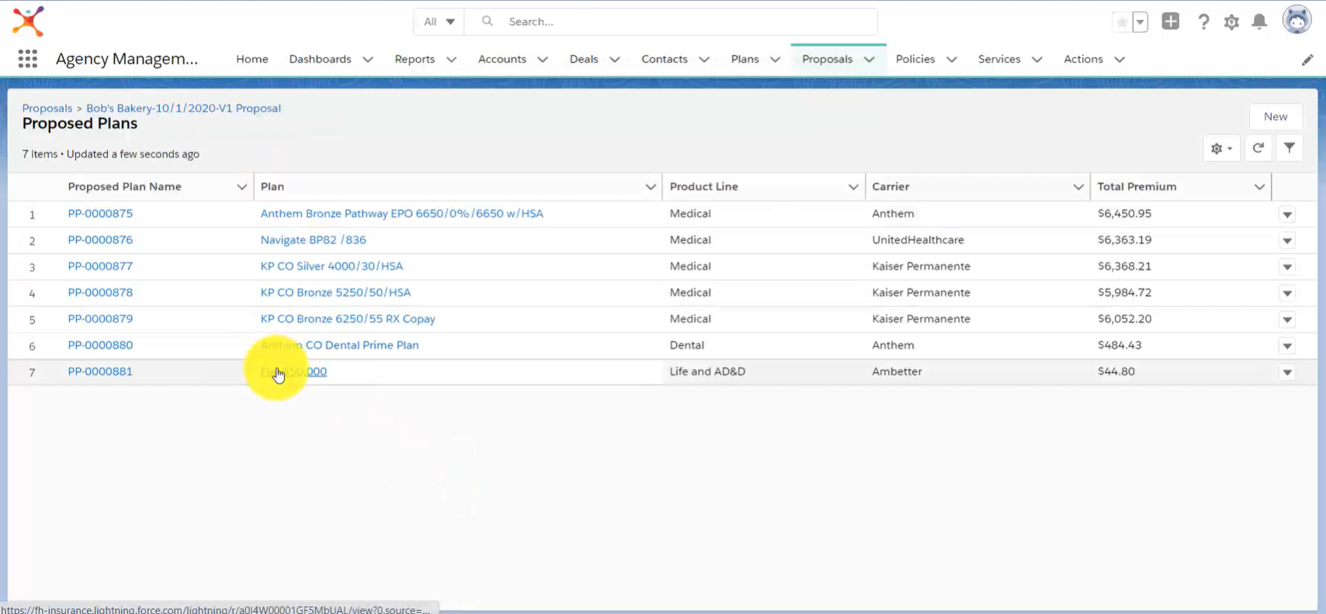Image resolution: width=1326 pixels, height=614 pixels.
Task: Show row actions for PP-0000881
Action: 1287,373
